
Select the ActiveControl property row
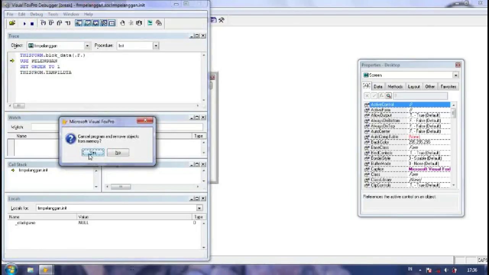tap(407, 105)
